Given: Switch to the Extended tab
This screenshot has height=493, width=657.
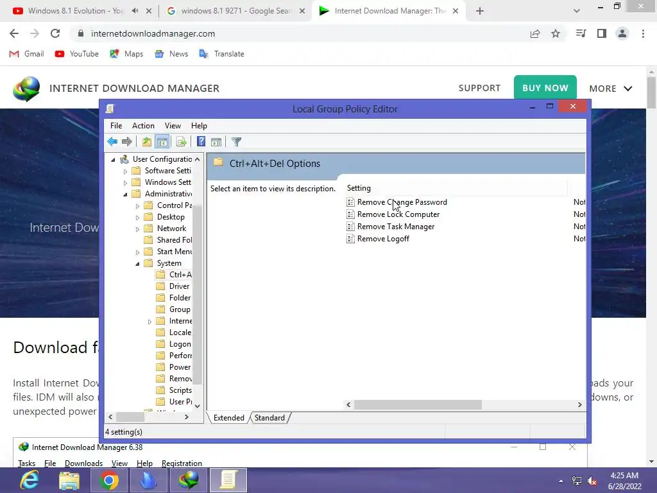Looking at the screenshot, I should pyautogui.click(x=229, y=418).
